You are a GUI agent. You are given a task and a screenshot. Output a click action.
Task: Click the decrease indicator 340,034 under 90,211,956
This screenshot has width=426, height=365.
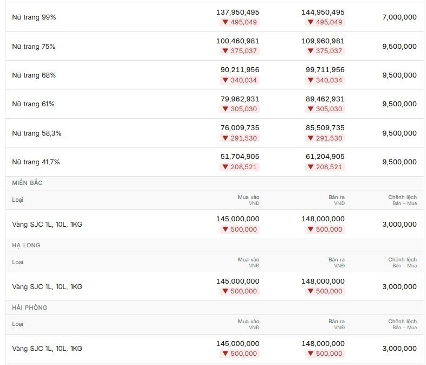coord(240,80)
